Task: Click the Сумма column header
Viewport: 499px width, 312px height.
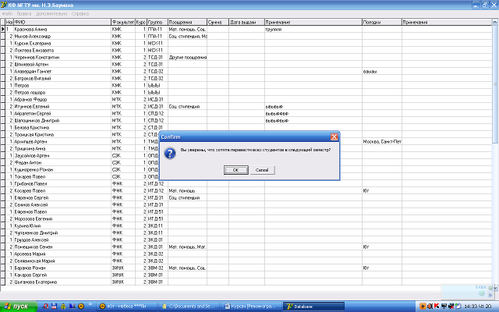Action: [x=218, y=22]
